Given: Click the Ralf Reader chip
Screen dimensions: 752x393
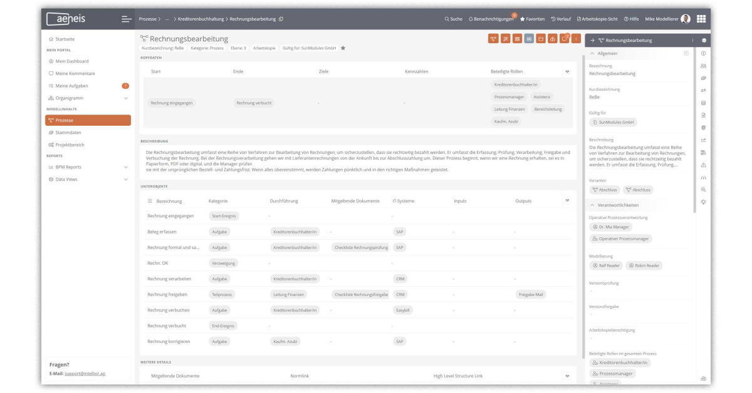Looking at the screenshot, I should click(x=606, y=265).
